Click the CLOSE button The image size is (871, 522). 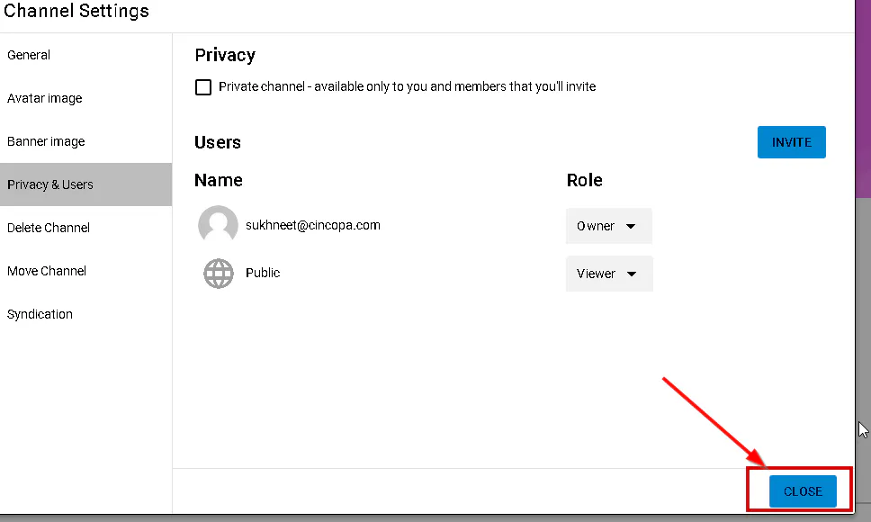click(x=803, y=491)
